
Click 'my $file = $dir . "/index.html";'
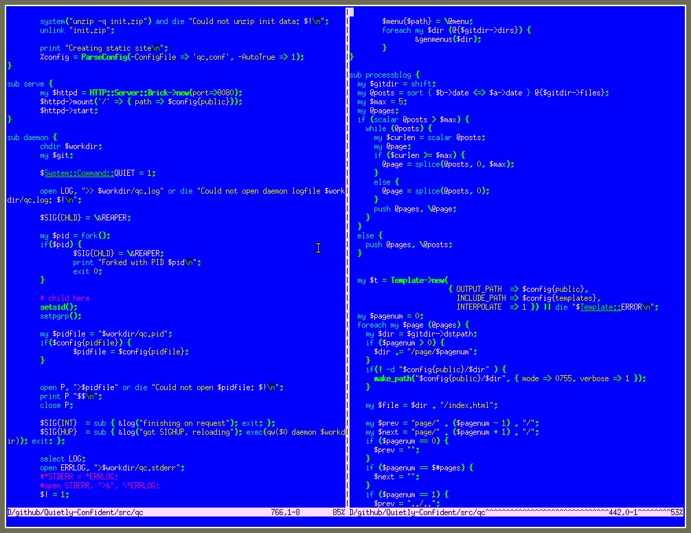click(432, 405)
